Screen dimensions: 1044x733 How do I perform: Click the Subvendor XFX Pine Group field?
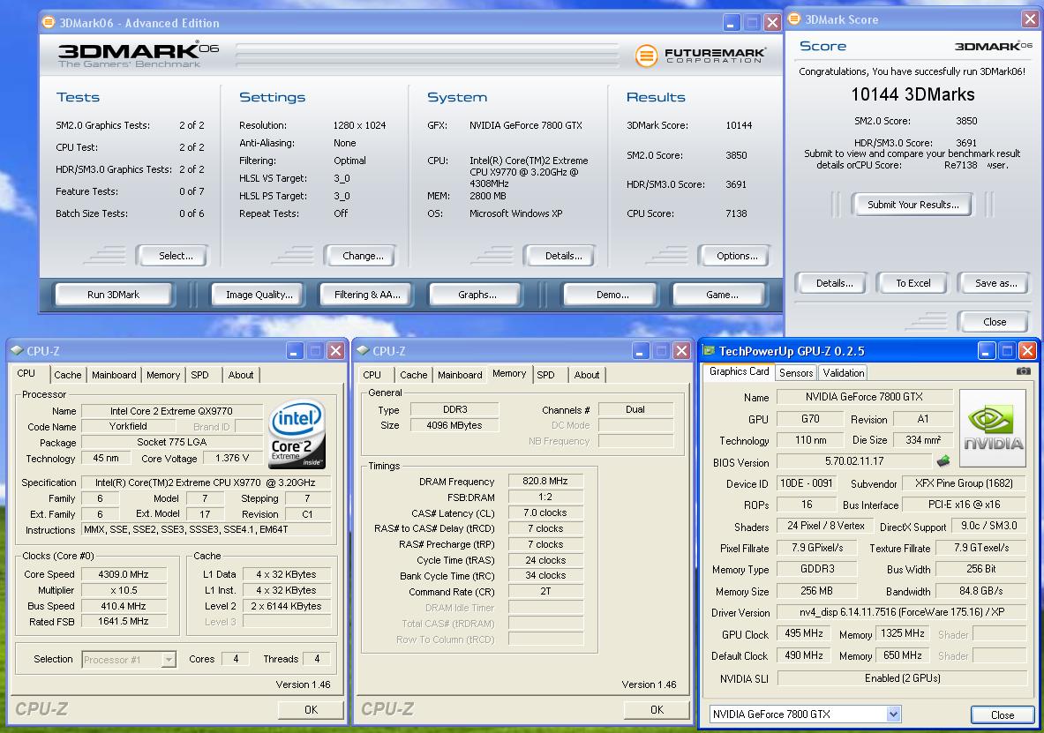tap(964, 483)
